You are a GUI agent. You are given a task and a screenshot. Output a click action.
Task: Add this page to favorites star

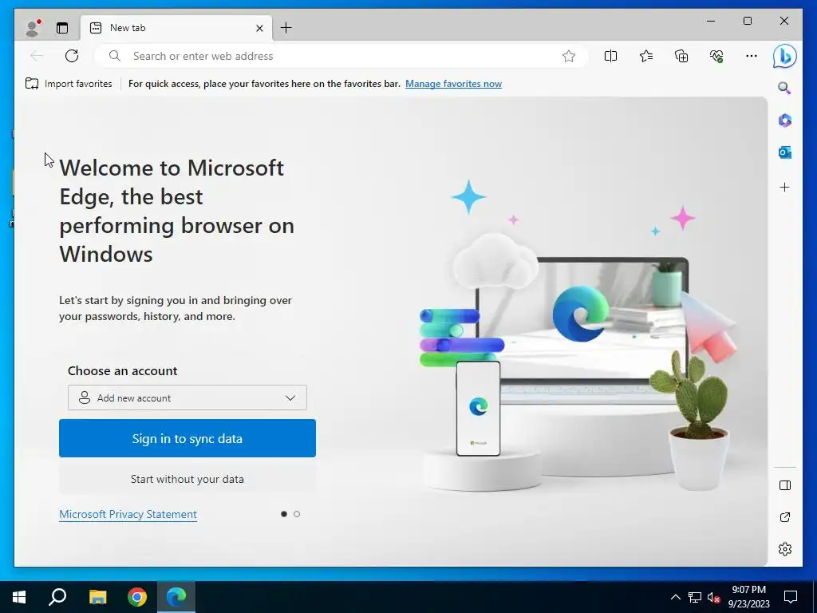pyautogui.click(x=568, y=56)
